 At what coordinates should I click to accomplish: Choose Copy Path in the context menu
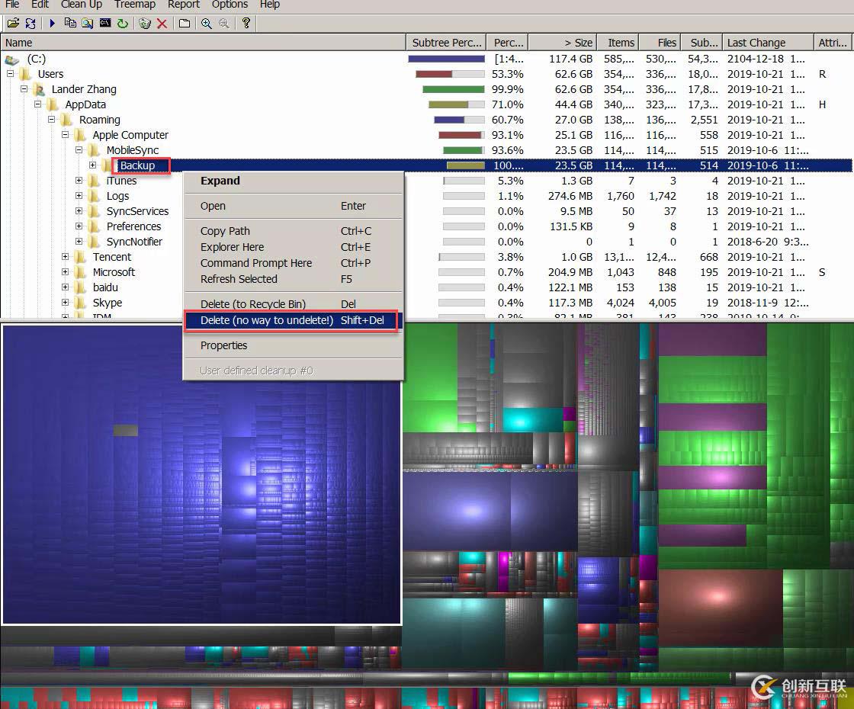point(293,231)
